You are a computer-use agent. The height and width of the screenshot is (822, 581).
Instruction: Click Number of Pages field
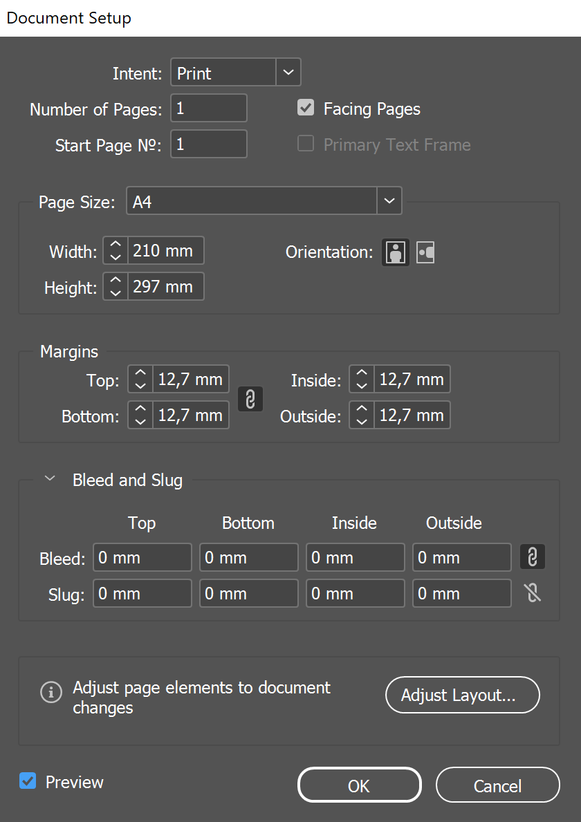tap(209, 108)
